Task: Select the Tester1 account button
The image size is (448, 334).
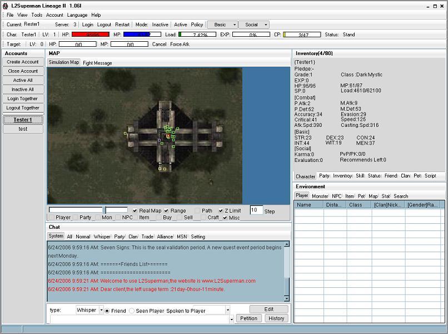Action: 23,120
